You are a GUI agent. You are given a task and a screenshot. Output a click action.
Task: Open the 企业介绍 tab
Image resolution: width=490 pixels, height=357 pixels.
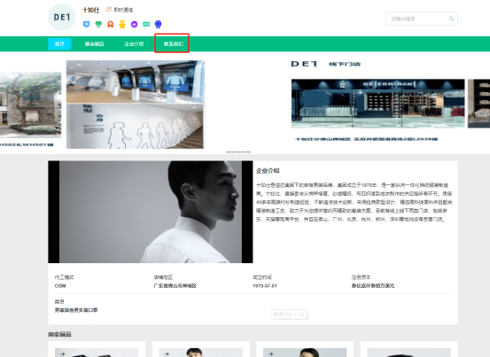[x=134, y=44]
